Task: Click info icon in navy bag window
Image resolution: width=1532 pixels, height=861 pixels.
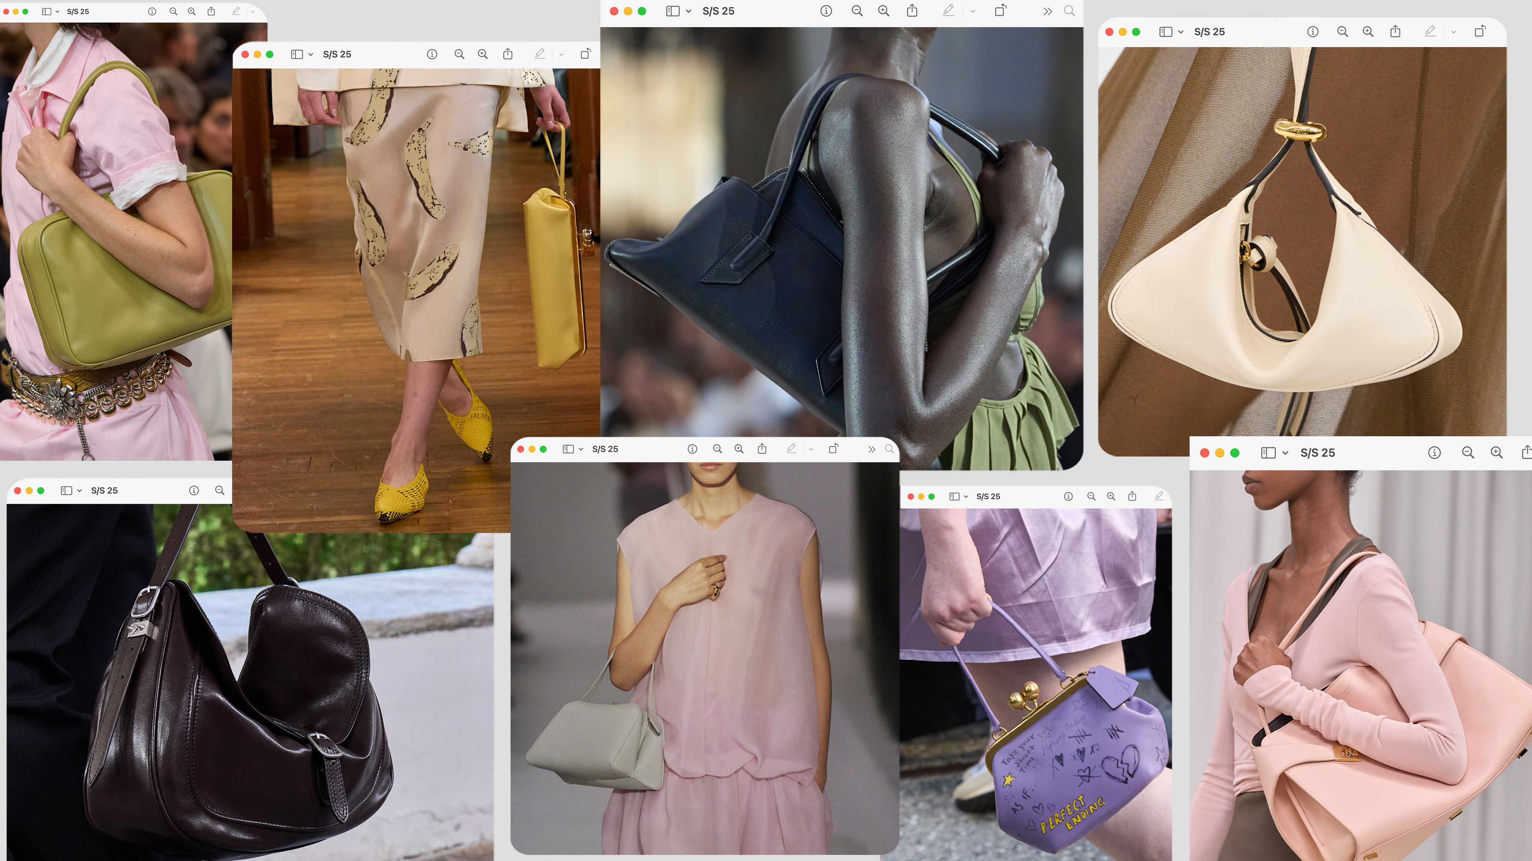Action: (x=826, y=11)
